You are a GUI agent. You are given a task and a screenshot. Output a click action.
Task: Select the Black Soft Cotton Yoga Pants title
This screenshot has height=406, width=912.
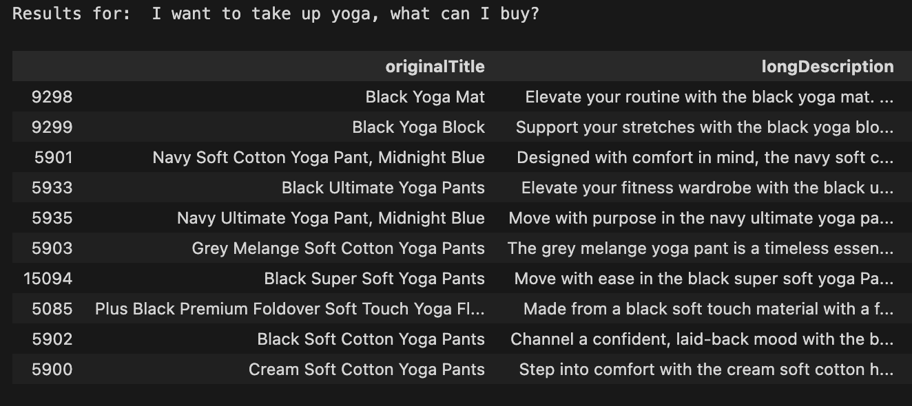tap(371, 339)
